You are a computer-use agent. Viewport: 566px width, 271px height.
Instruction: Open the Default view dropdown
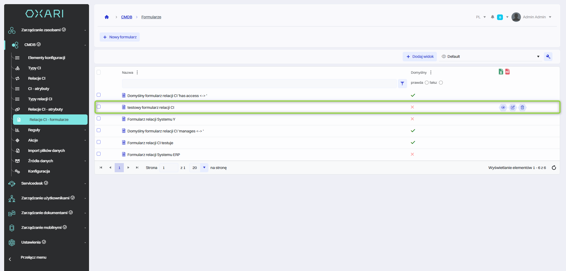click(491, 57)
